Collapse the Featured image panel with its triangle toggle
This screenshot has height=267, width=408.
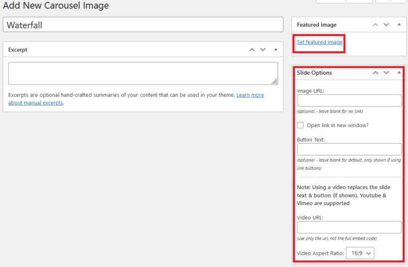[399, 24]
